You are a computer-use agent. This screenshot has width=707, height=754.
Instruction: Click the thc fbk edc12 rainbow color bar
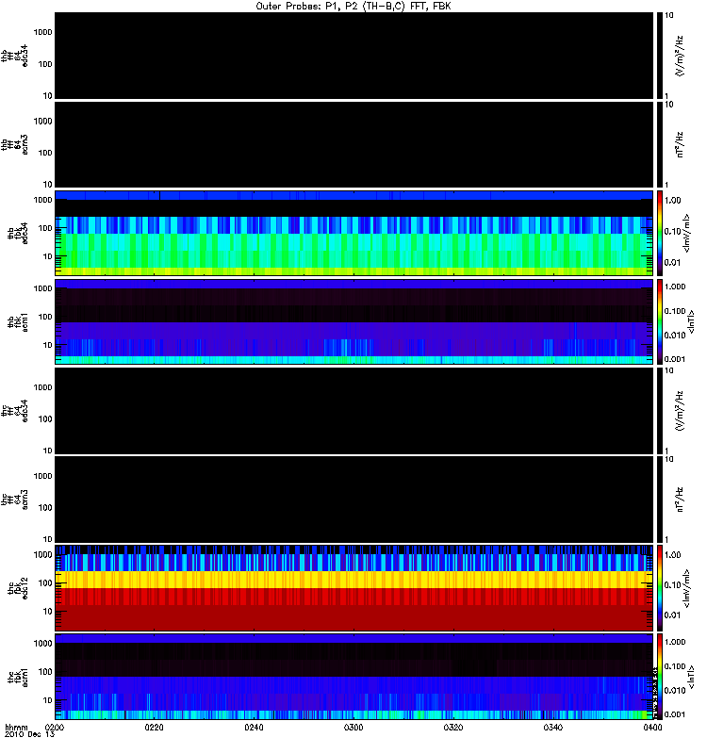(660, 588)
